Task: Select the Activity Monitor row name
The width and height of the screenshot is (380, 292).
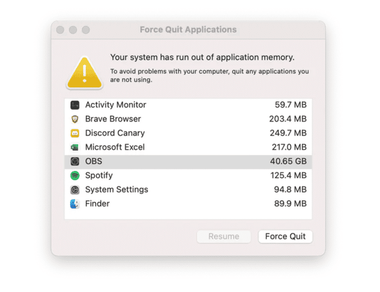Action: (116, 105)
